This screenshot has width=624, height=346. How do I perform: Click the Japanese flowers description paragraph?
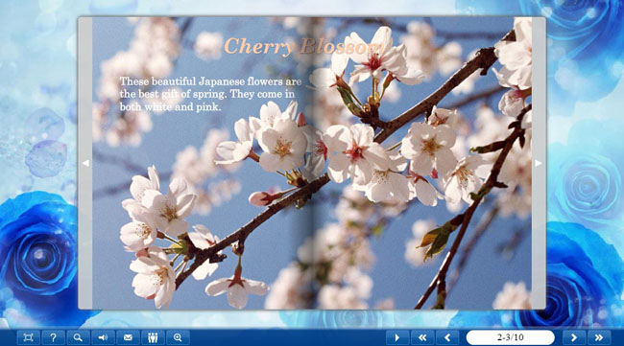click(210, 94)
